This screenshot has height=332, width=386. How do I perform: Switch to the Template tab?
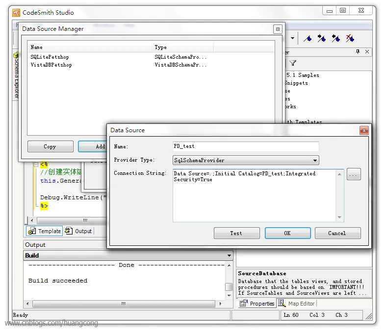(45, 231)
